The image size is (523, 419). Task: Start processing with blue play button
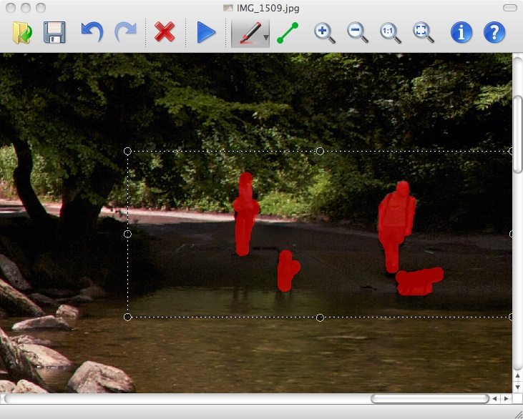coord(206,33)
